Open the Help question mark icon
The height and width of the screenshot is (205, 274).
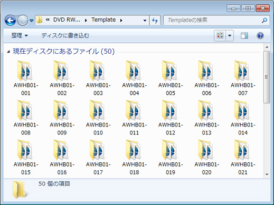pos(260,36)
